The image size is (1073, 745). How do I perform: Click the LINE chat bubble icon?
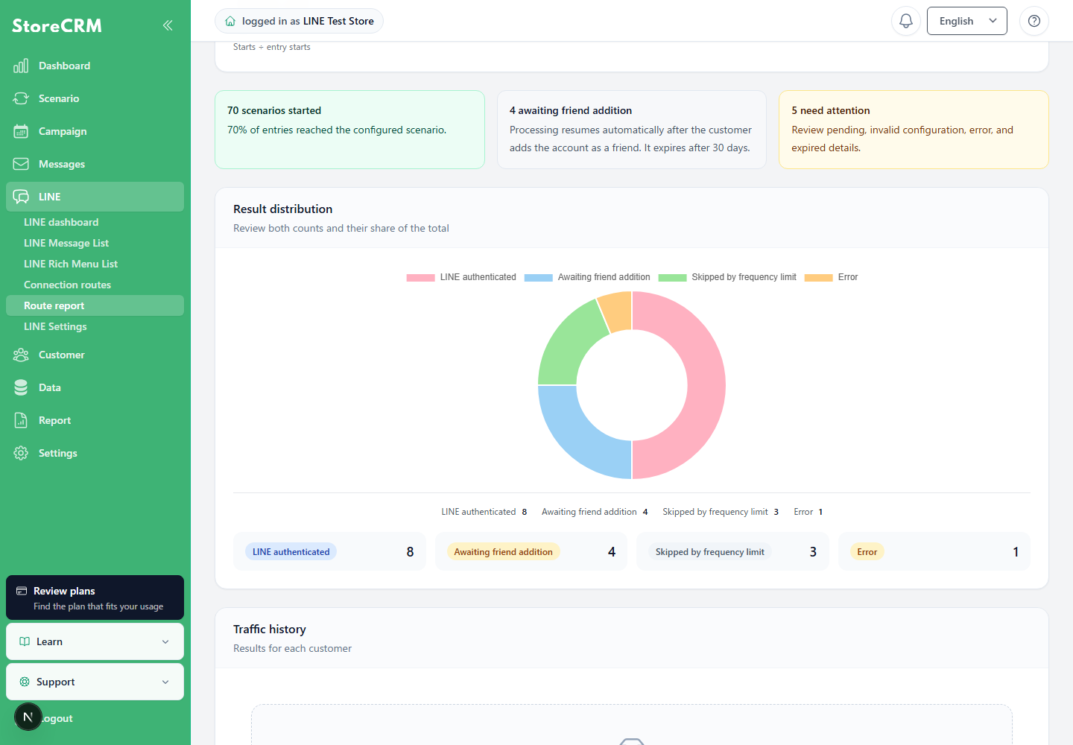coord(21,197)
